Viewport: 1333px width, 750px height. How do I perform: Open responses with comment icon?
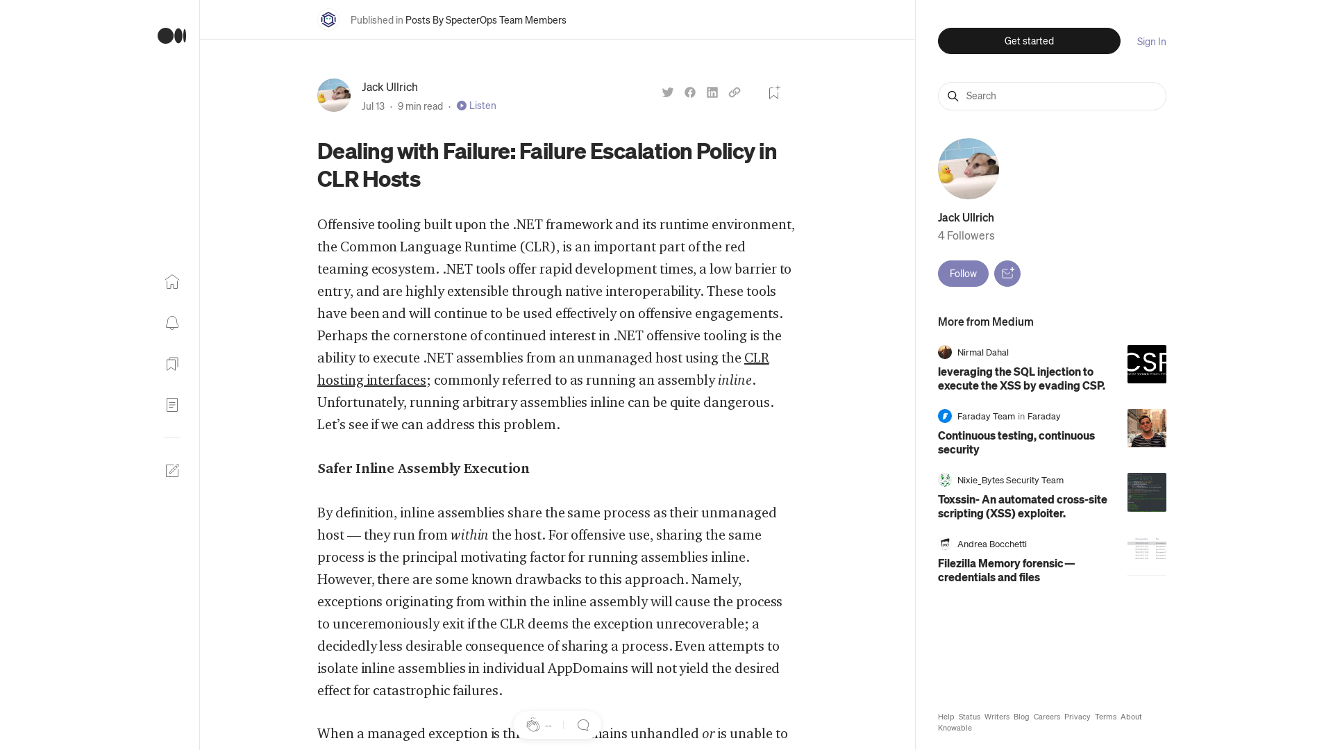(x=583, y=725)
